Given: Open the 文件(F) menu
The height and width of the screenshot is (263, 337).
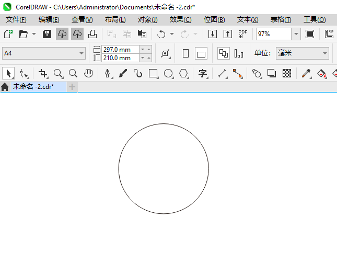Looking at the screenshot, I should [16, 19].
